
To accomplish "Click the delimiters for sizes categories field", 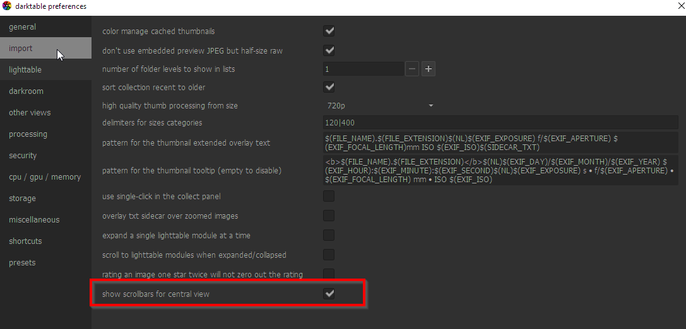I will pyautogui.click(x=500, y=122).
